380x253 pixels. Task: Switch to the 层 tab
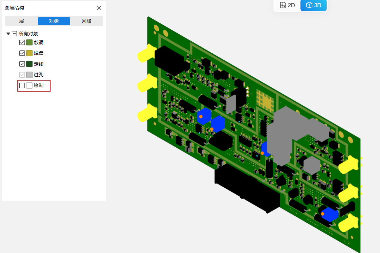coord(21,21)
